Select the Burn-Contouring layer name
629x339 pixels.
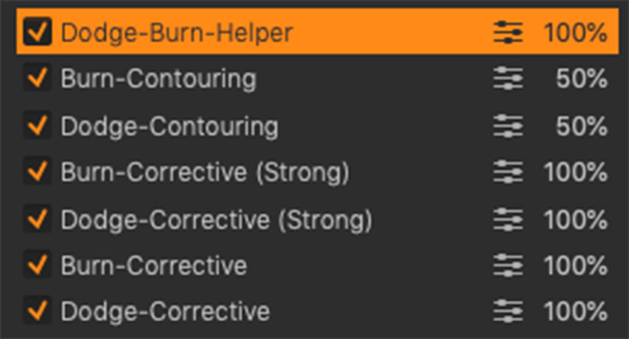(x=158, y=79)
